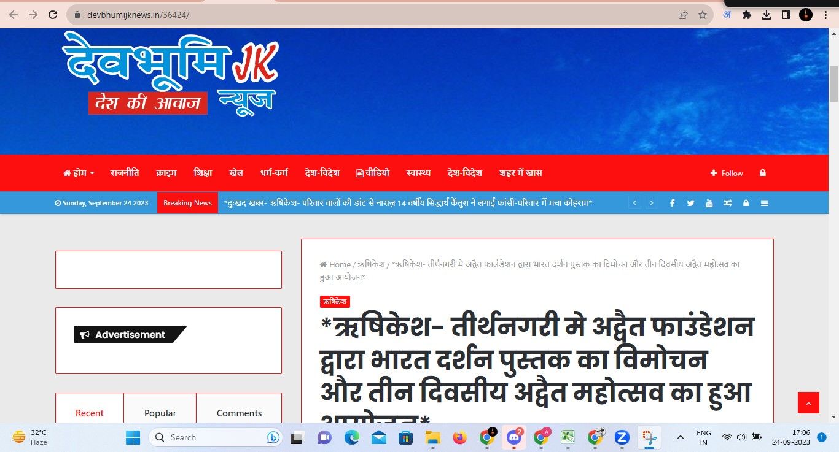This screenshot has height=452, width=839.
Task: Open the Facebook icon in the blue bar
Action: pyautogui.click(x=672, y=203)
